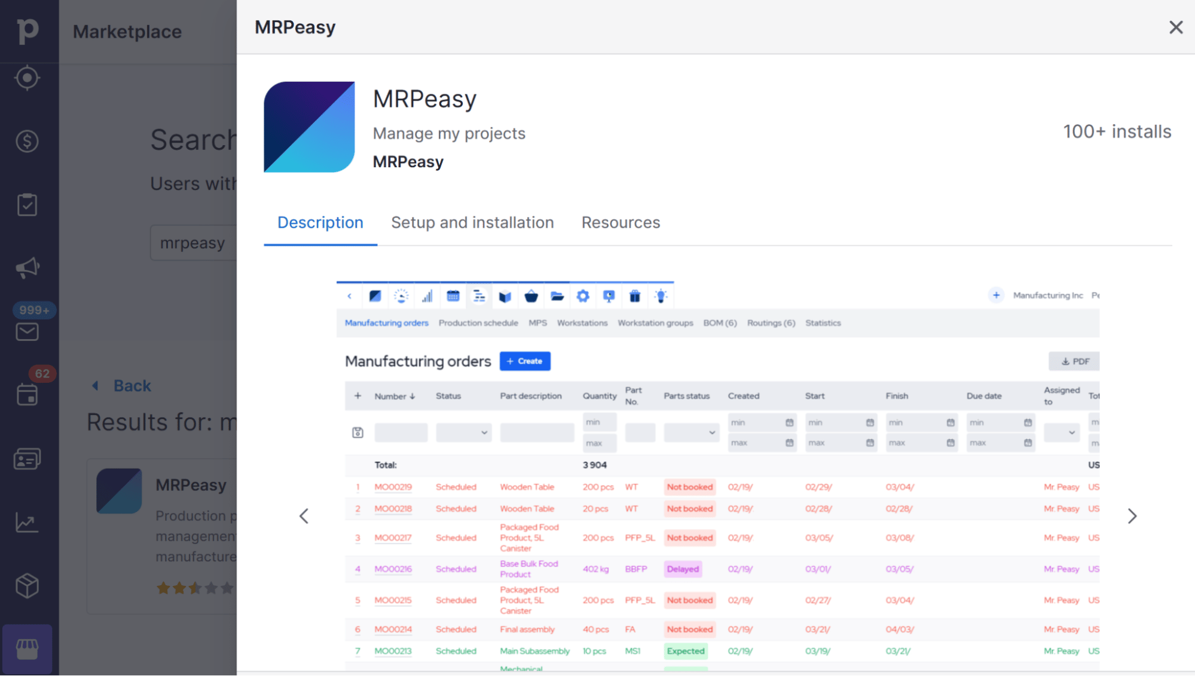Open calendar activities icon with 62 badge
Screen dimensions: 1195x676
pyautogui.click(x=27, y=395)
